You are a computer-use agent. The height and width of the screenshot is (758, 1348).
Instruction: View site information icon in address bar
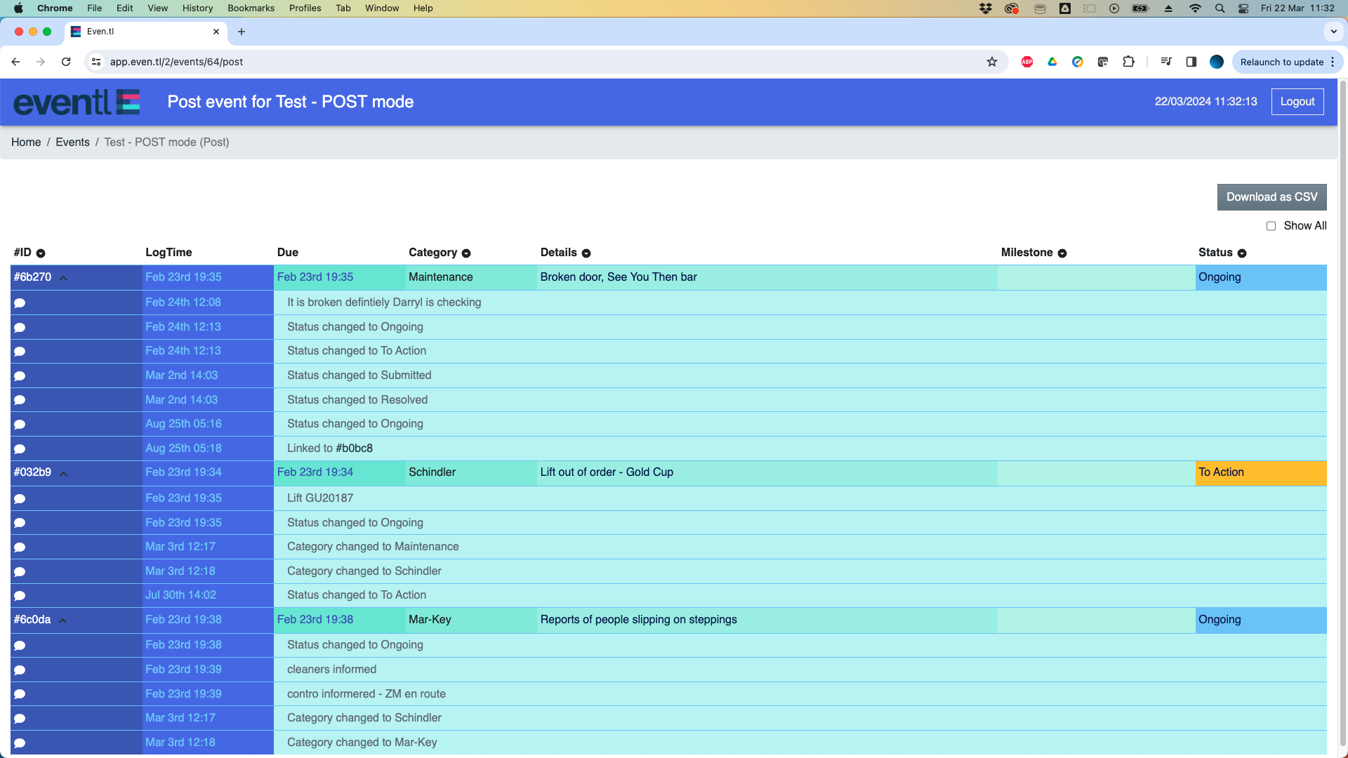[x=97, y=62]
